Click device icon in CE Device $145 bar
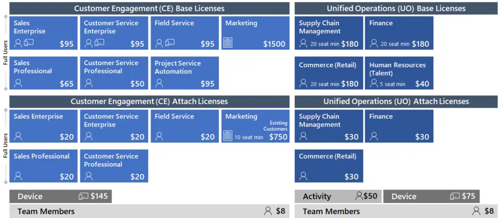Screen dimensions: 499x221 click(x=84, y=197)
